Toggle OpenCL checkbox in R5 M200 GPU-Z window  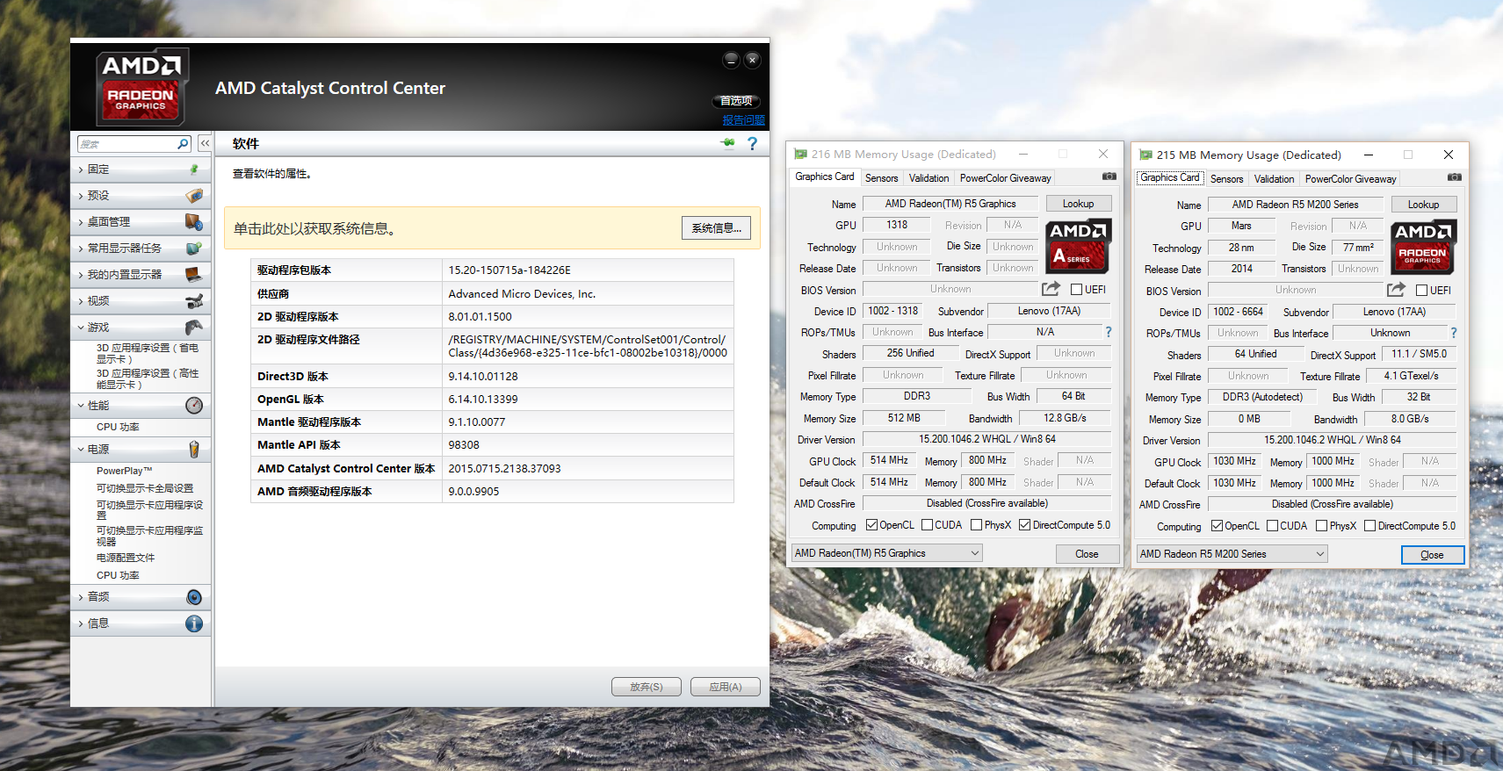[1217, 526]
